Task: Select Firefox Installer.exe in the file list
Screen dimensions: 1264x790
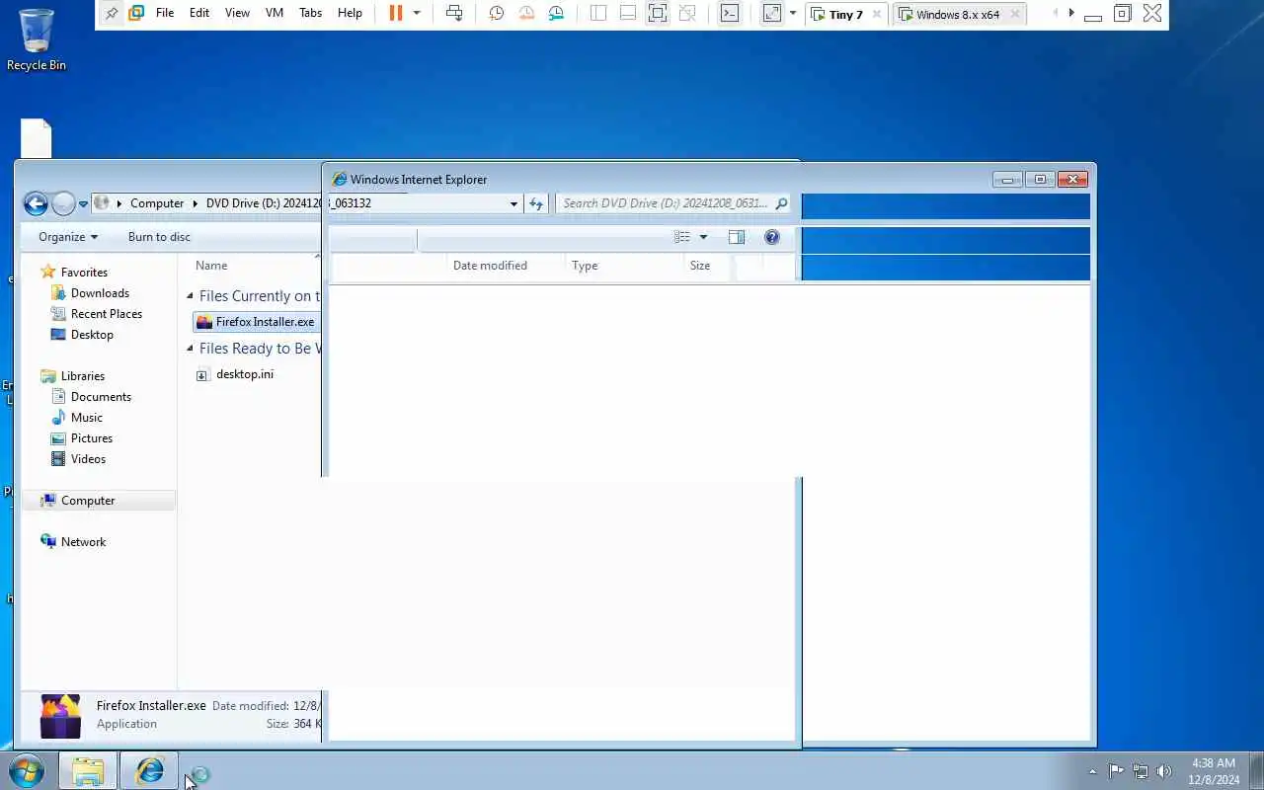Action: [x=256, y=322]
